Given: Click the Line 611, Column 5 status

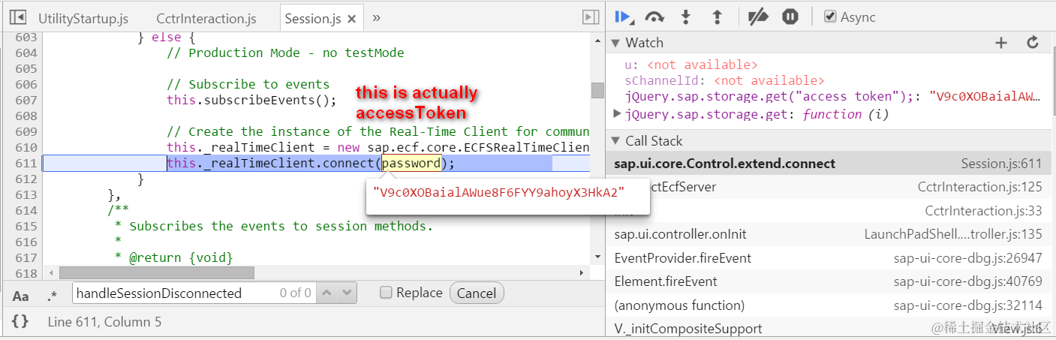Looking at the screenshot, I should 104,321.
